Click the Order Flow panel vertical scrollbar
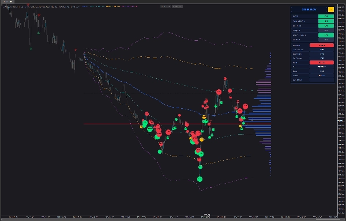 336,25
